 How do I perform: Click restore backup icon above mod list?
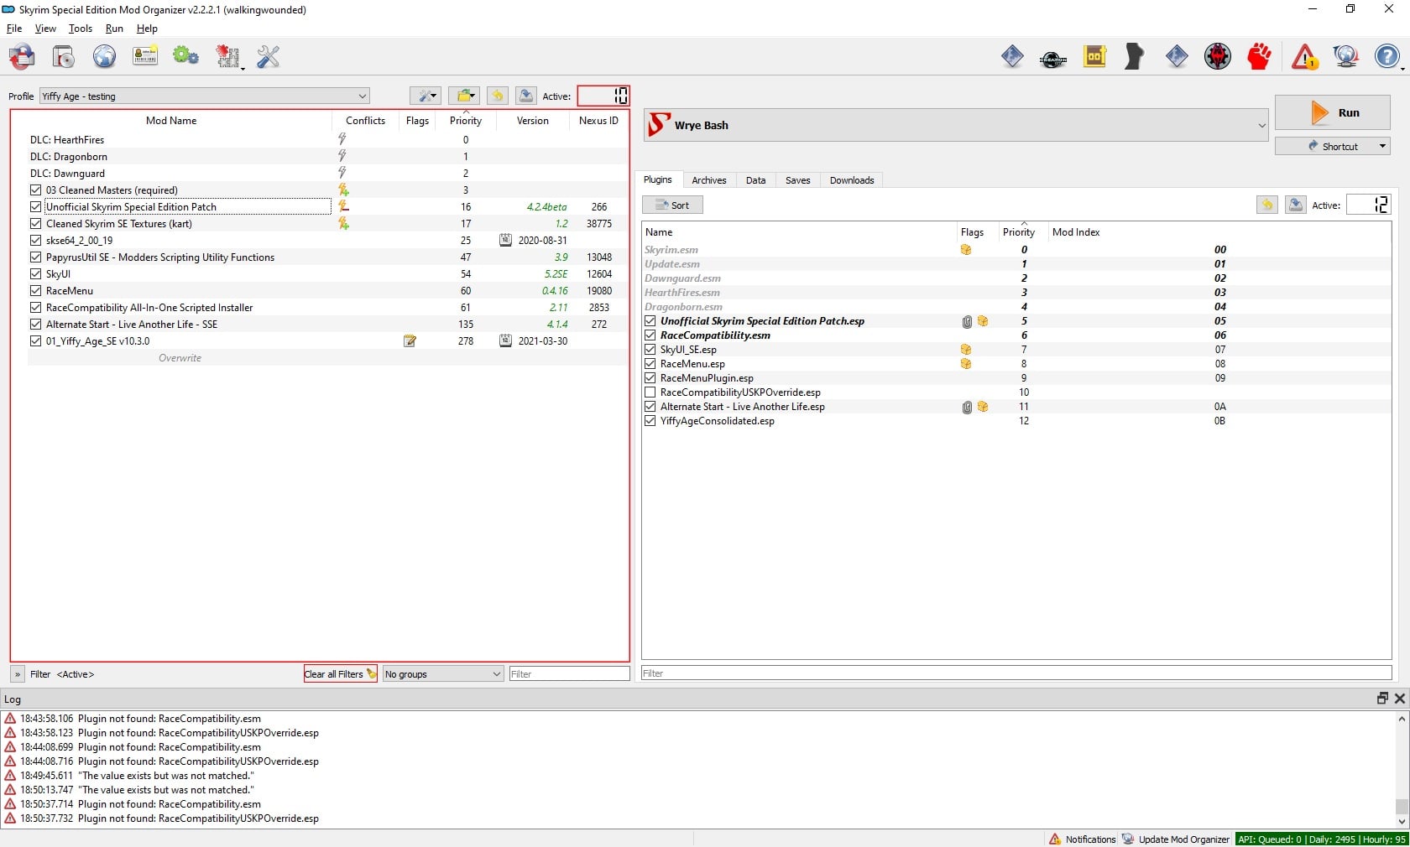point(498,96)
